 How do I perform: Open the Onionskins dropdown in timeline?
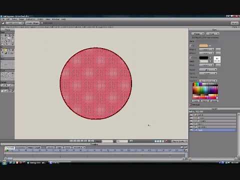(x=79, y=147)
